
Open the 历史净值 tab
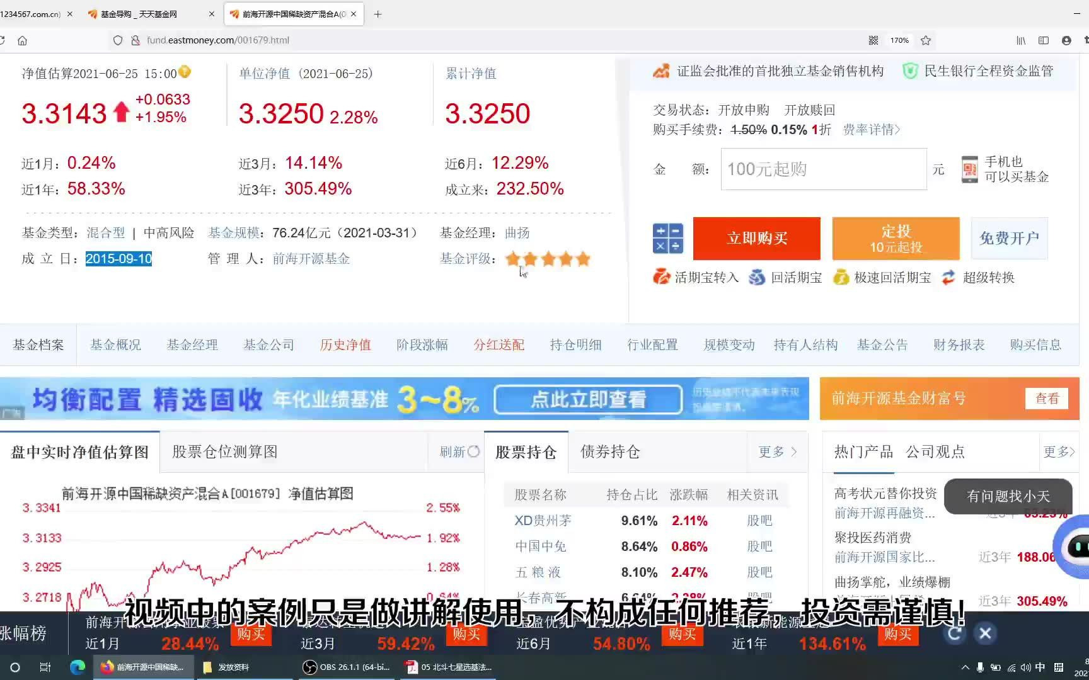pyautogui.click(x=345, y=344)
